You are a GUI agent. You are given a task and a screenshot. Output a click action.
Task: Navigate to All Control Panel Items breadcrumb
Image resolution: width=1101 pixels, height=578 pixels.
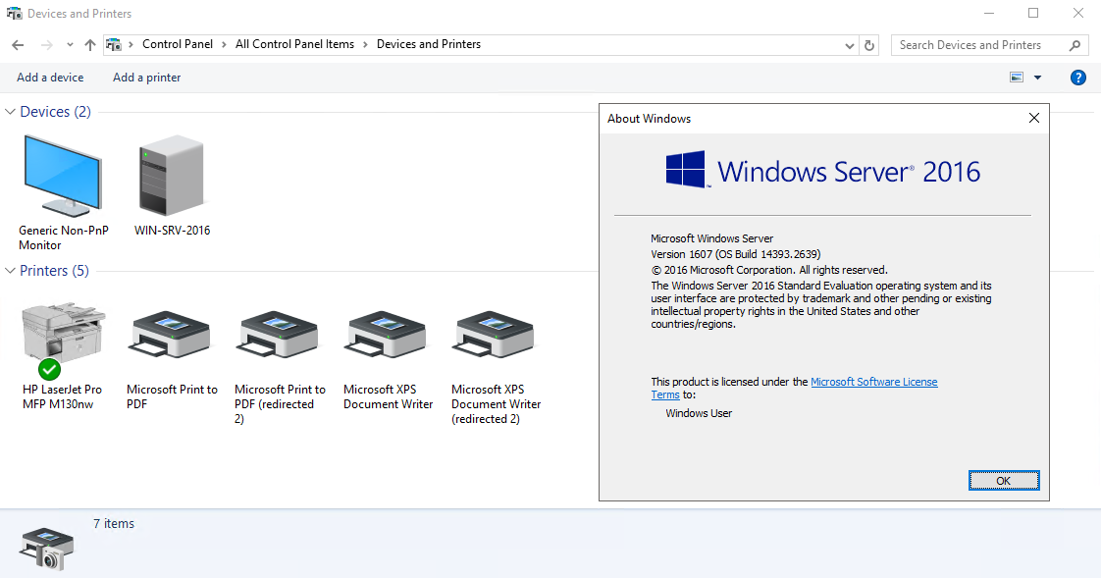click(x=295, y=44)
